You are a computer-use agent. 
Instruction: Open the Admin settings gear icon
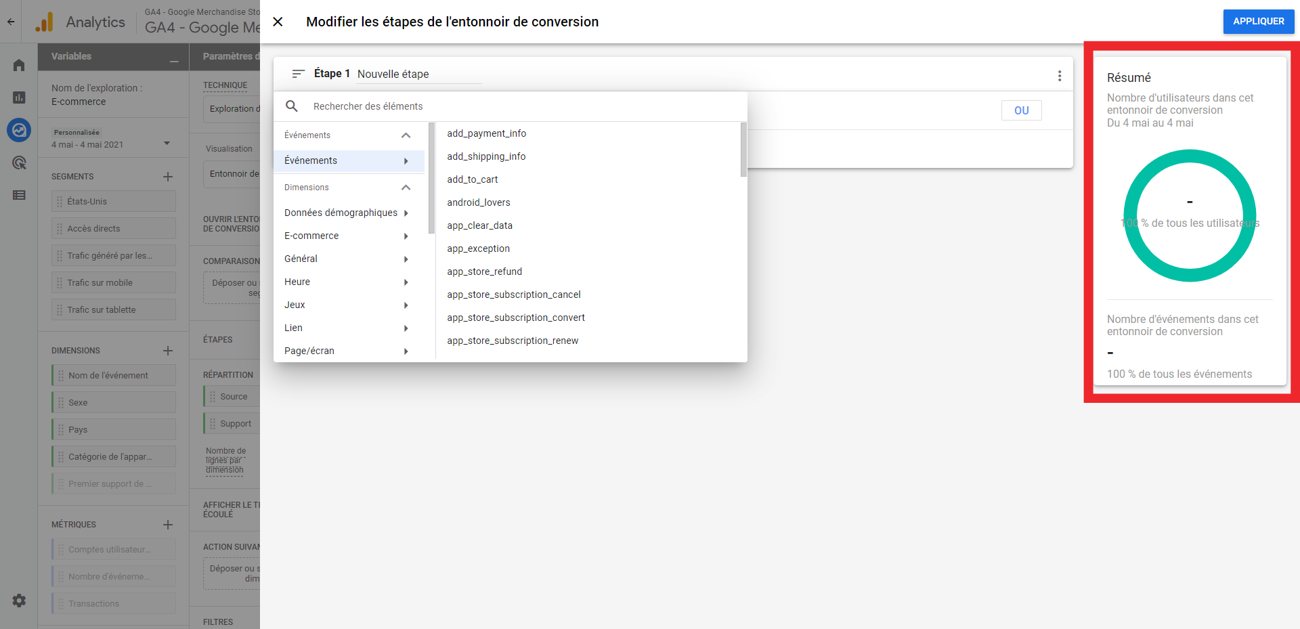[19, 601]
